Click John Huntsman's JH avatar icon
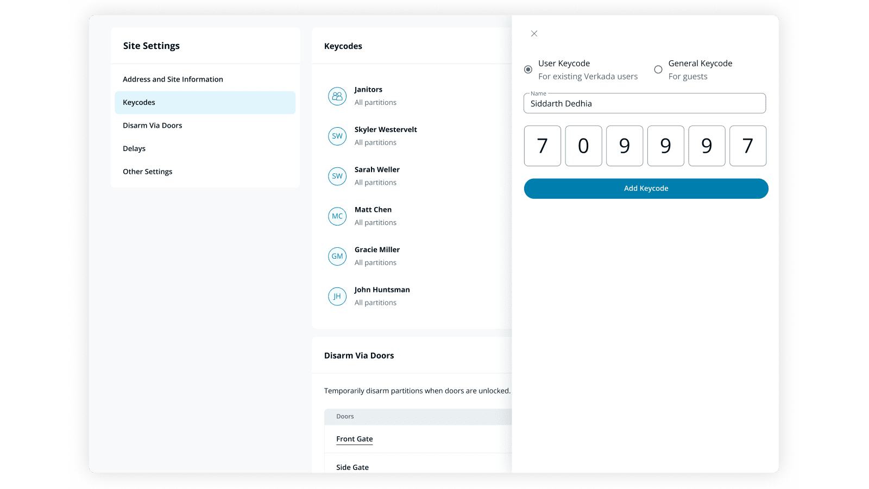Viewport: 869px width, 489px height. (337, 296)
